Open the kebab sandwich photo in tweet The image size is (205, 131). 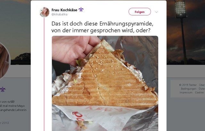(x=105, y=83)
